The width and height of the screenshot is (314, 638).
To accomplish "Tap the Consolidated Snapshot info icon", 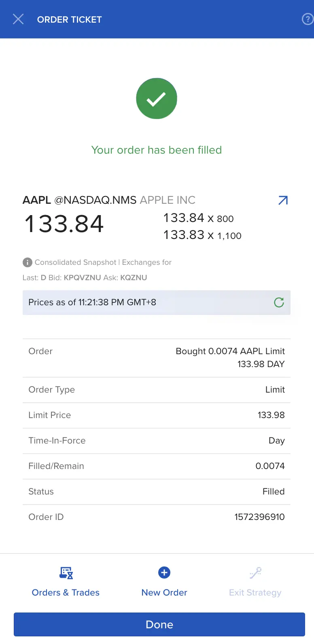I will [x=27, y=262].
